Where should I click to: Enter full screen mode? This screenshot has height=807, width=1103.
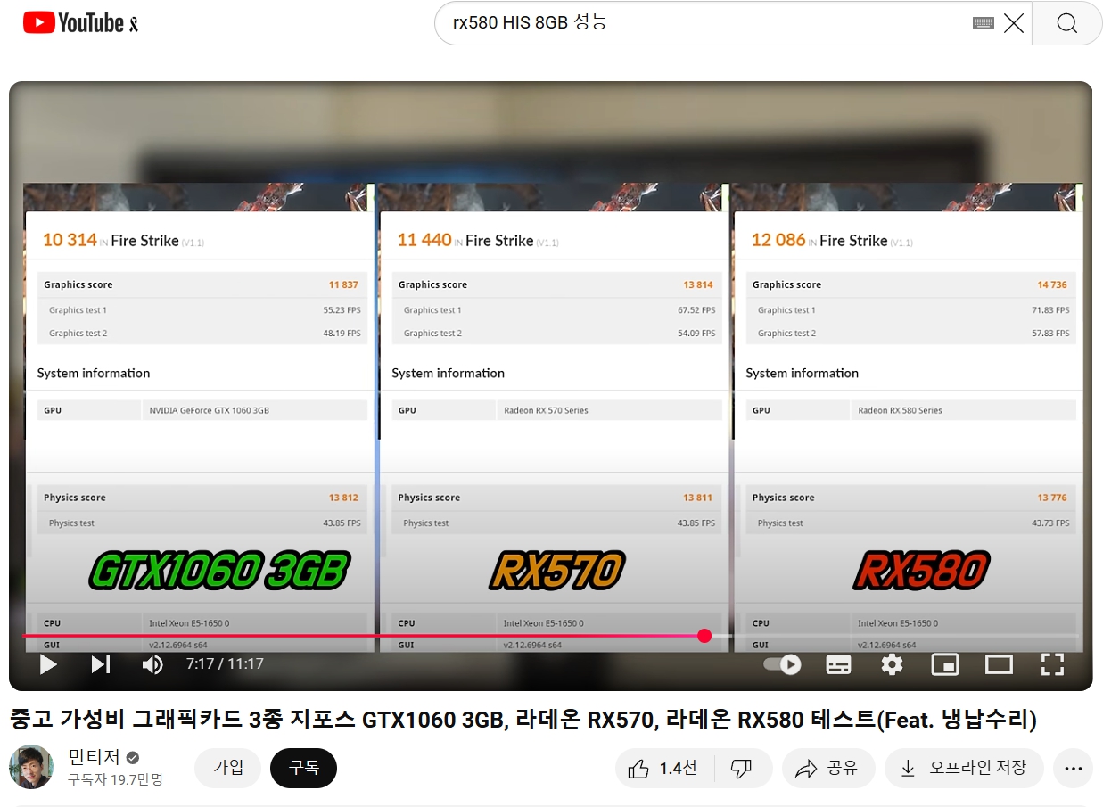pos(1053,664)
